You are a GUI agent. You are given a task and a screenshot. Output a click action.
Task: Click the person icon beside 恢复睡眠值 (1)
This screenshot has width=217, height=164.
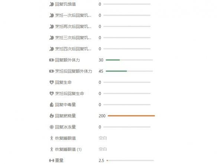(x=52, y=150)
